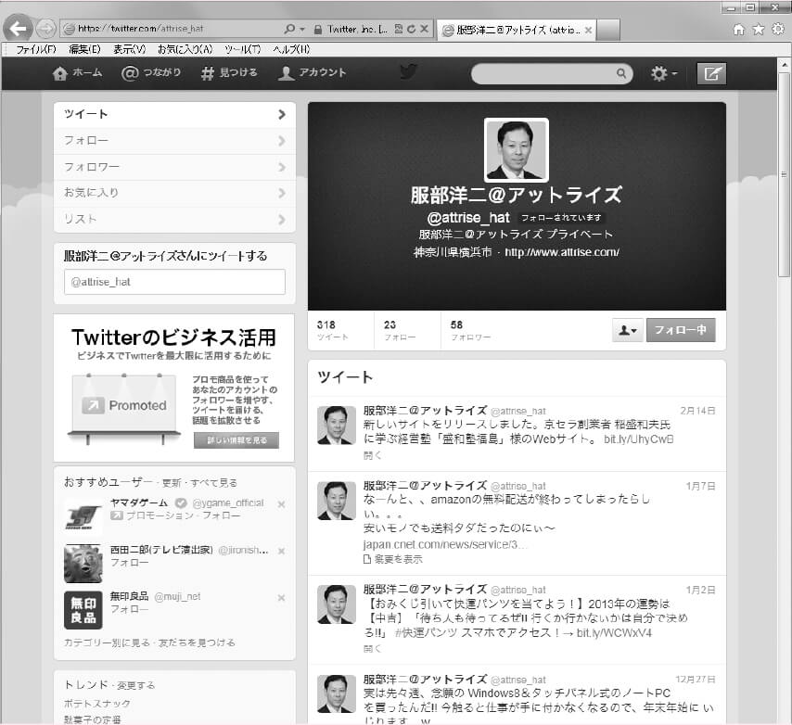The height and width of the screenshot is (725, 792).
Task: Open the @つながり page
Action: tap(151, 73)
